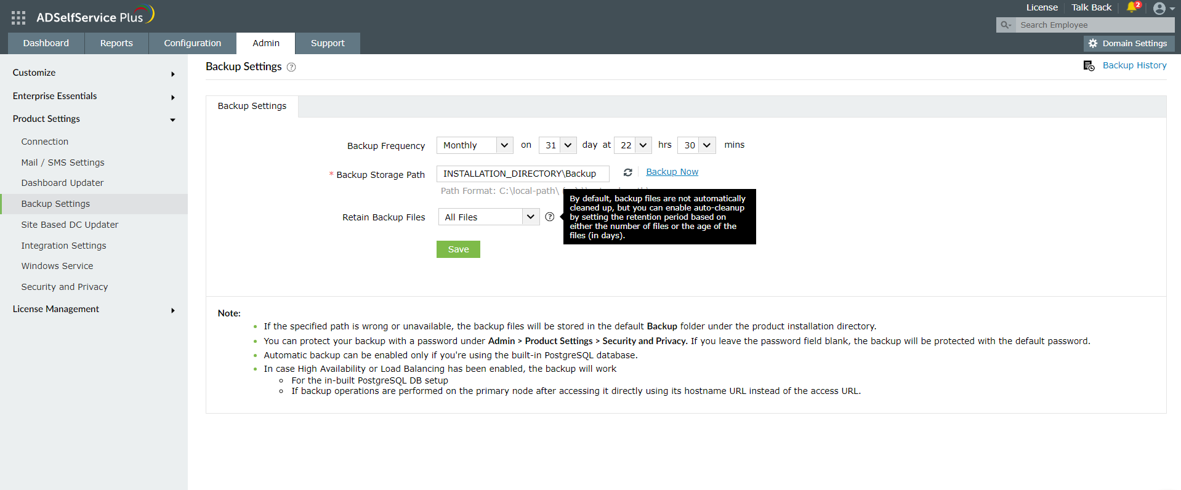This screenshot has height=490, width=1181.
Task: Click the Backup Now link
Action: (x=672, y=172)
